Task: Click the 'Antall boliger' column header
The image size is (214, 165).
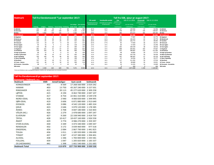Action: point(59,82)
